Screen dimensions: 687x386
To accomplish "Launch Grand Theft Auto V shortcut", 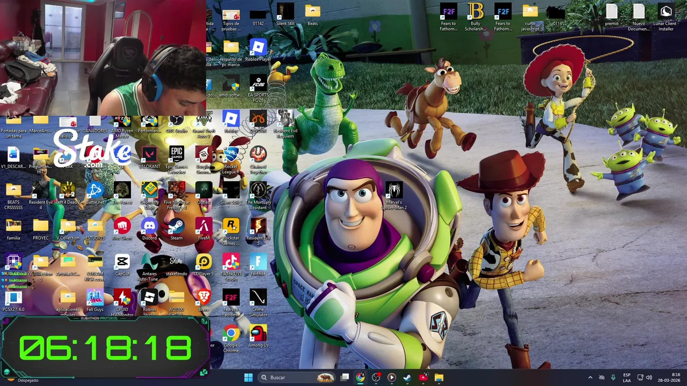I will 204,127.
